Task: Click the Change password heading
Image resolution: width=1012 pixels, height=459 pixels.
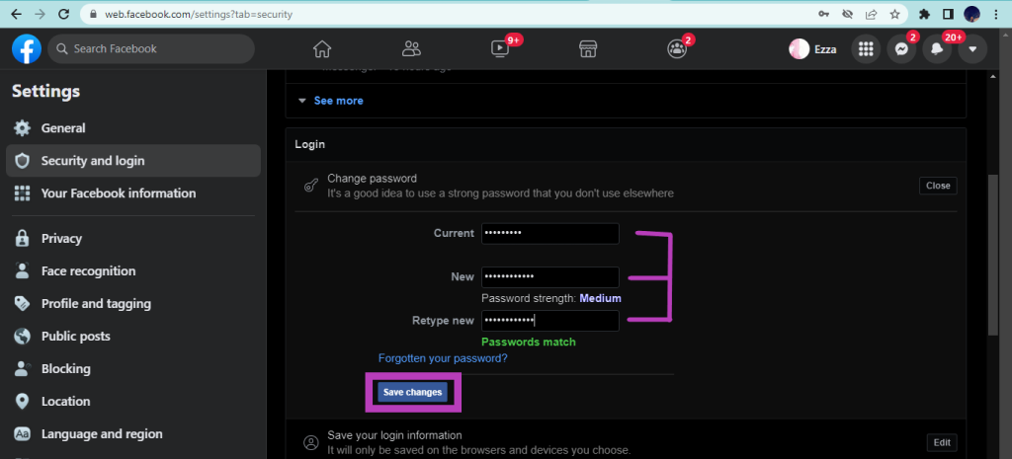Action: [x=372, y=178]
